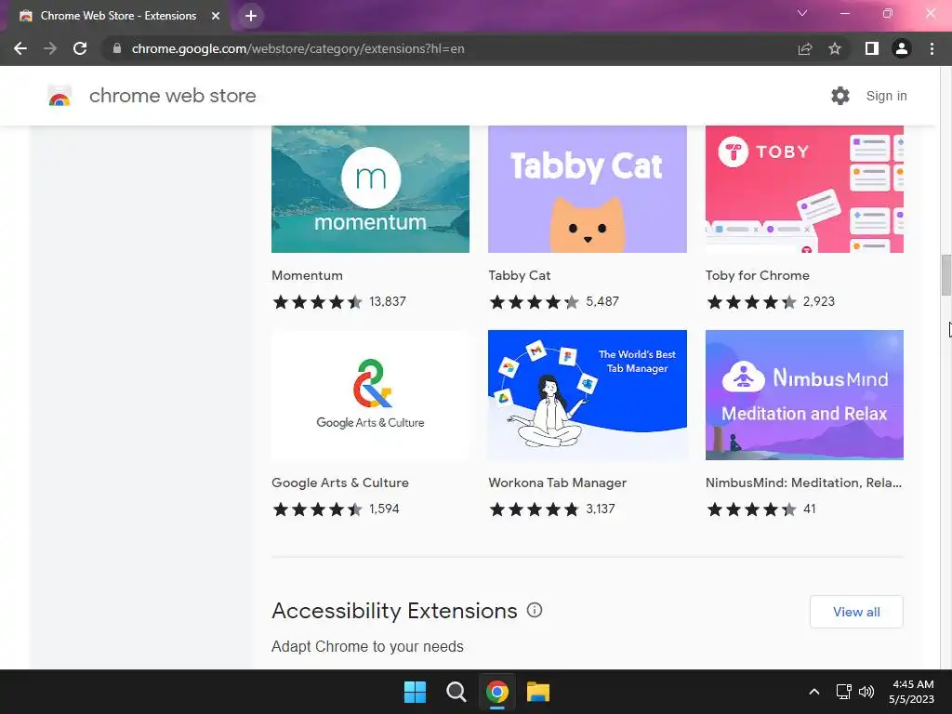The width and height of the screenshot is (952, 714).
Task: Open the Tabby Cat extension thumbnail
Action: (588, 189)
